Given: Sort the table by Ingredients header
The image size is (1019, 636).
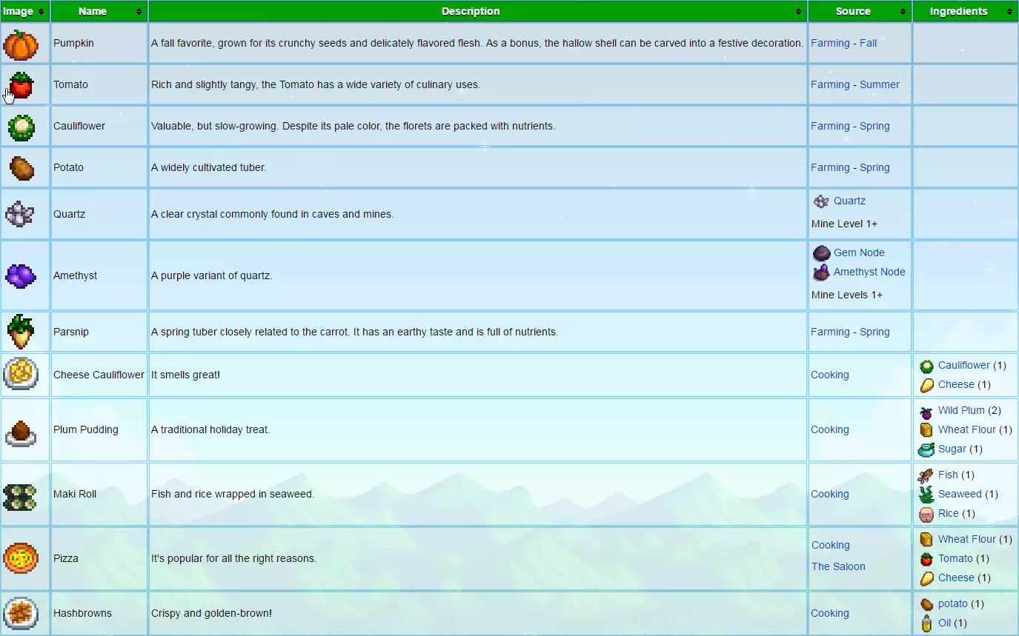Looking at the screenshot, I should (966, 11).
